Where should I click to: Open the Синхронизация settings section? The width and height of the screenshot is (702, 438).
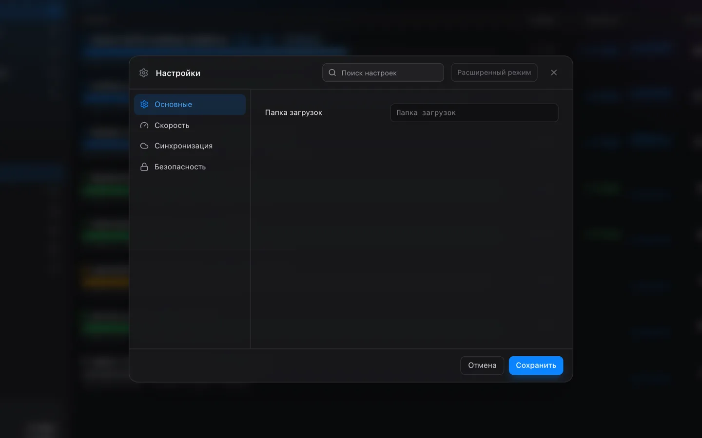click(x=190, y=146)
